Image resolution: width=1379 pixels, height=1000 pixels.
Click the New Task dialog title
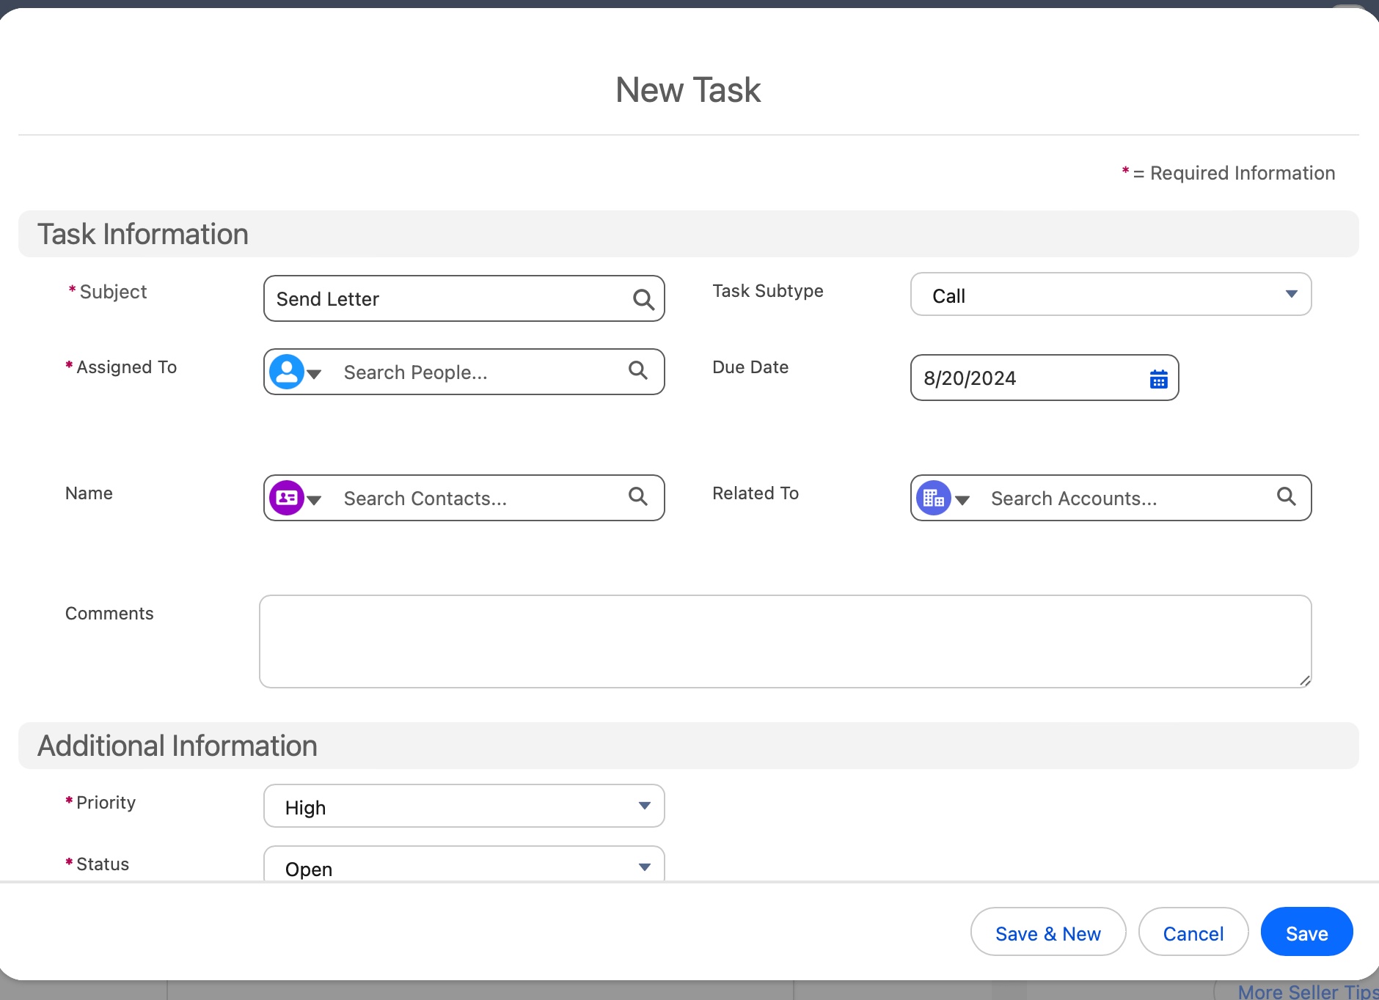coord(688,90)
